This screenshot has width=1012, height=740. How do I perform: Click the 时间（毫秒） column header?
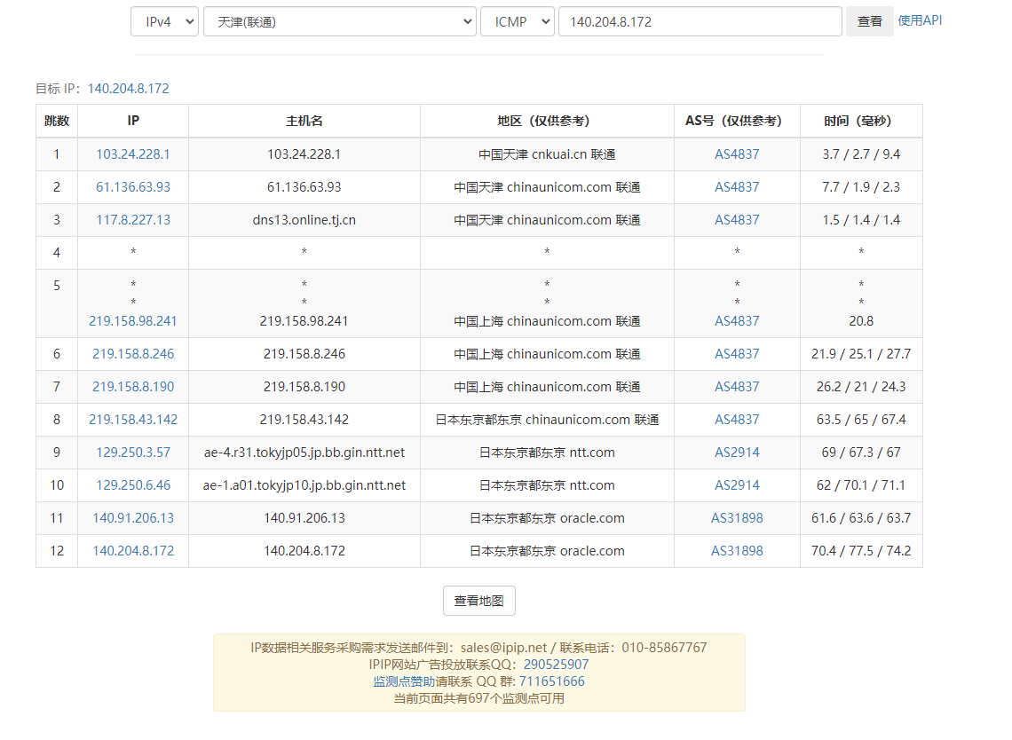861,121
